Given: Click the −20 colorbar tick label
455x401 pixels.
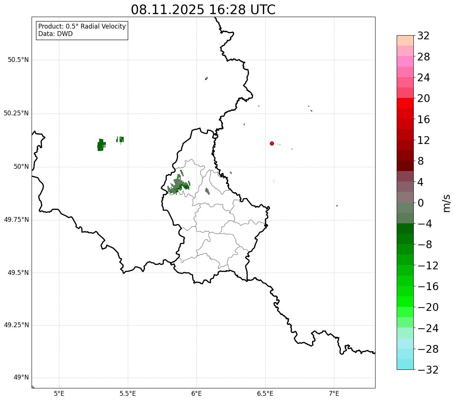Looking at the screenshot, I should pyautogui.click(x=428, y=307).
